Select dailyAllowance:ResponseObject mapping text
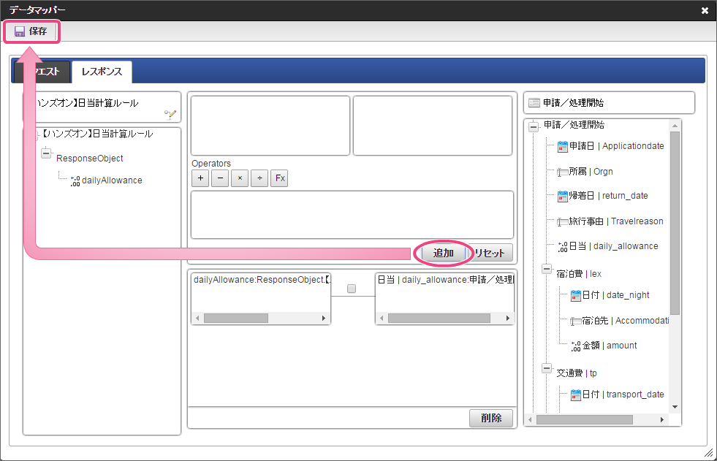The width and height of the screenshot is (717, 461). [262, 280]
